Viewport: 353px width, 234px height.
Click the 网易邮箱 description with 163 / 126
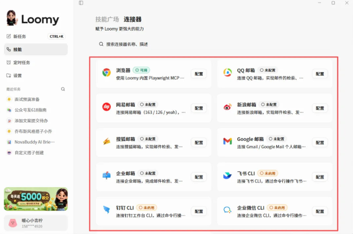coord(151,112)
